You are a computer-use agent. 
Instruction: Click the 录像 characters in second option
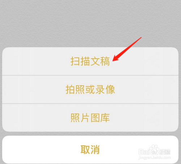click(x=105, y=89)
